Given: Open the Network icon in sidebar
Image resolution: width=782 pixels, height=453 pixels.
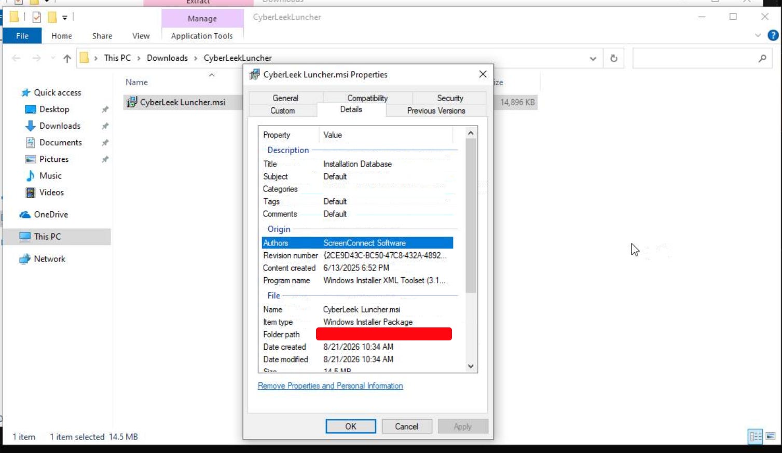Looking at the screenshot, I should pos(25,259).
